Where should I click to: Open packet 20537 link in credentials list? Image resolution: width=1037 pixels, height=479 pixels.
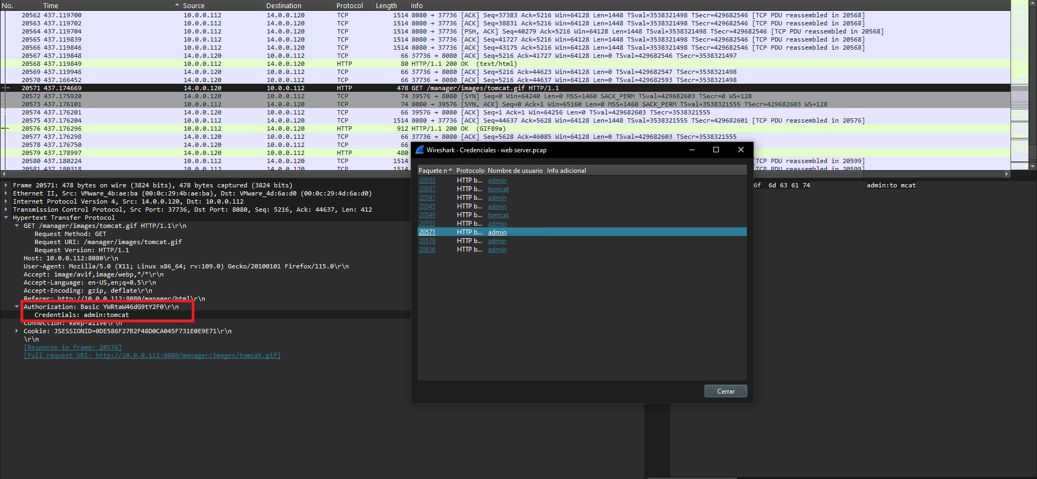(x=427, y=189)
